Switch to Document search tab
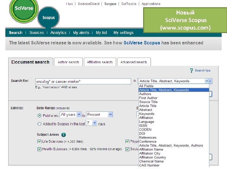 pyautogui.click(x=30, y=62)
